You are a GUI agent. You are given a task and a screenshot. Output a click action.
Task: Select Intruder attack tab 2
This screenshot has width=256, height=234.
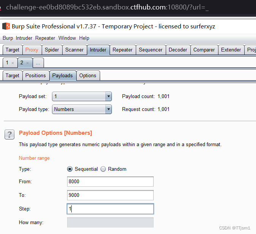pyautogui.click(x=22, y=62)
